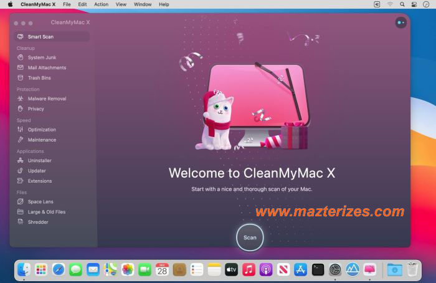Screen dimensions: 436x283
Task: Open the assistant dots button at top right
Action: click(x=400, y=22)
